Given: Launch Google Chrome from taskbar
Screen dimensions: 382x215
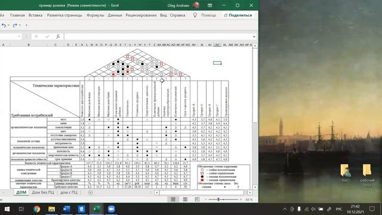Looking at the screenshot, I should pyautogui.click(x=37, y=209).
